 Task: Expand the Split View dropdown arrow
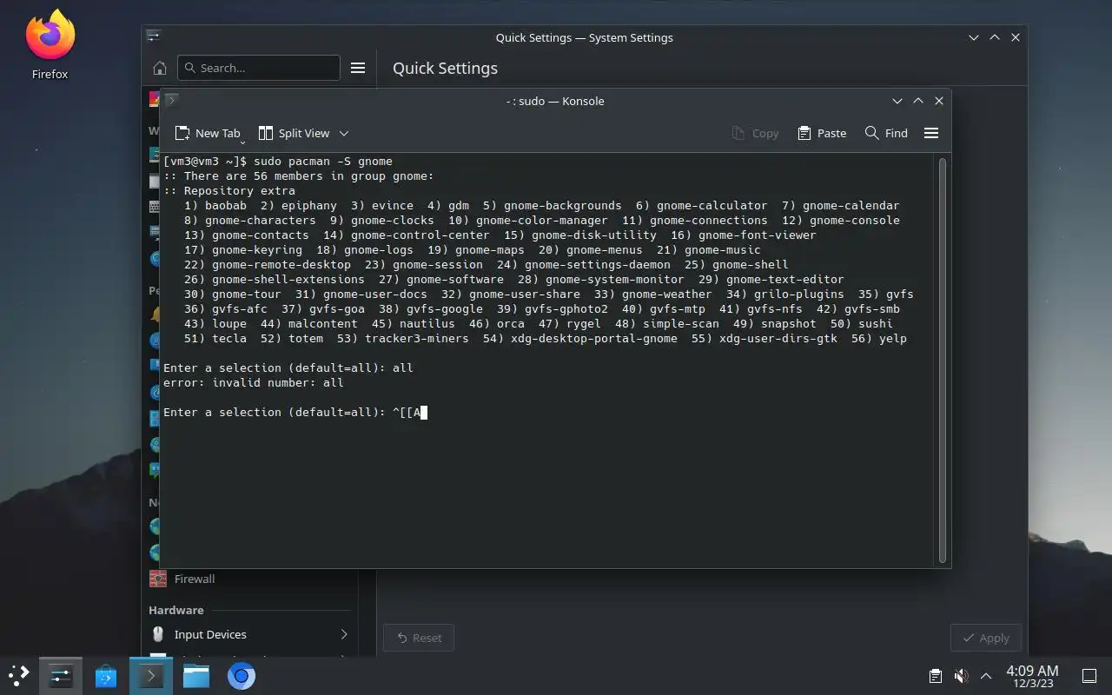click(344, 133)
